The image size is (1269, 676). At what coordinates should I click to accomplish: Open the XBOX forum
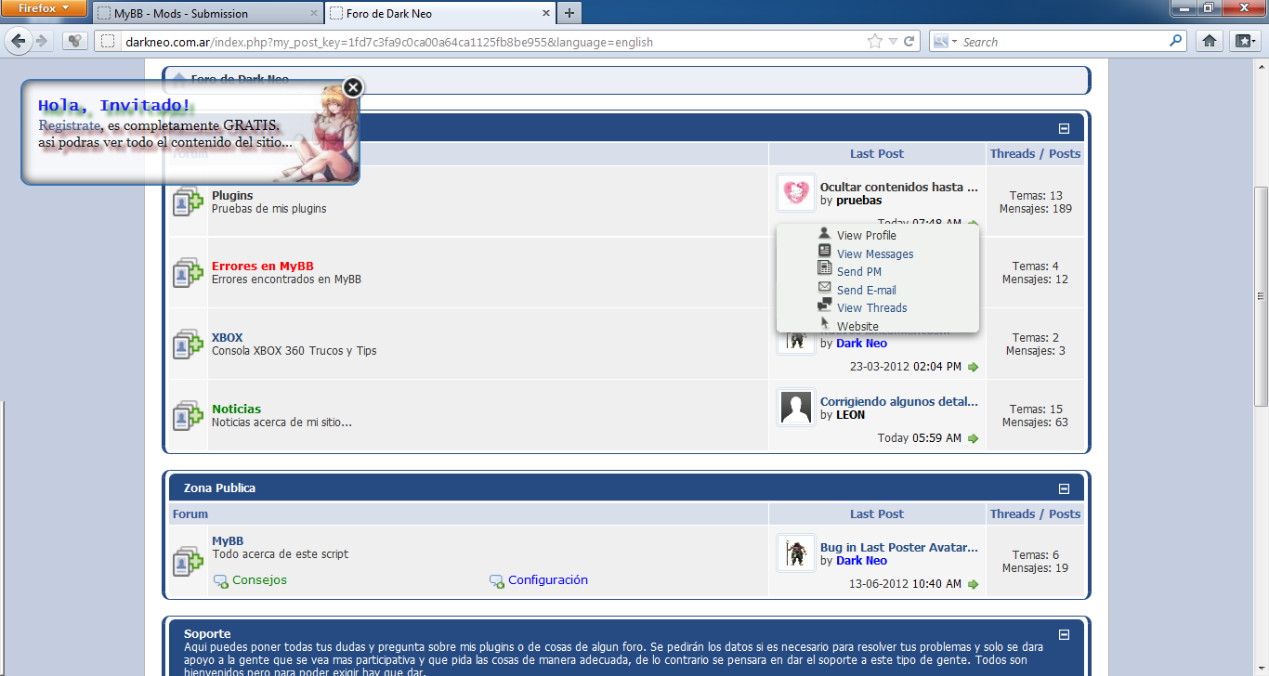pos(228,338)
